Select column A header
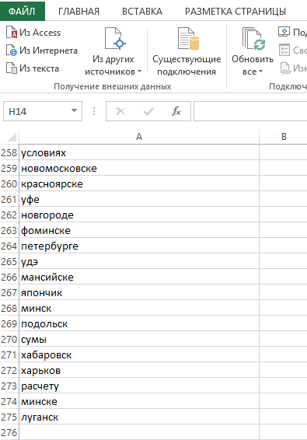The image size is (307, 440). pyautogui.click(x=139, y=137)
